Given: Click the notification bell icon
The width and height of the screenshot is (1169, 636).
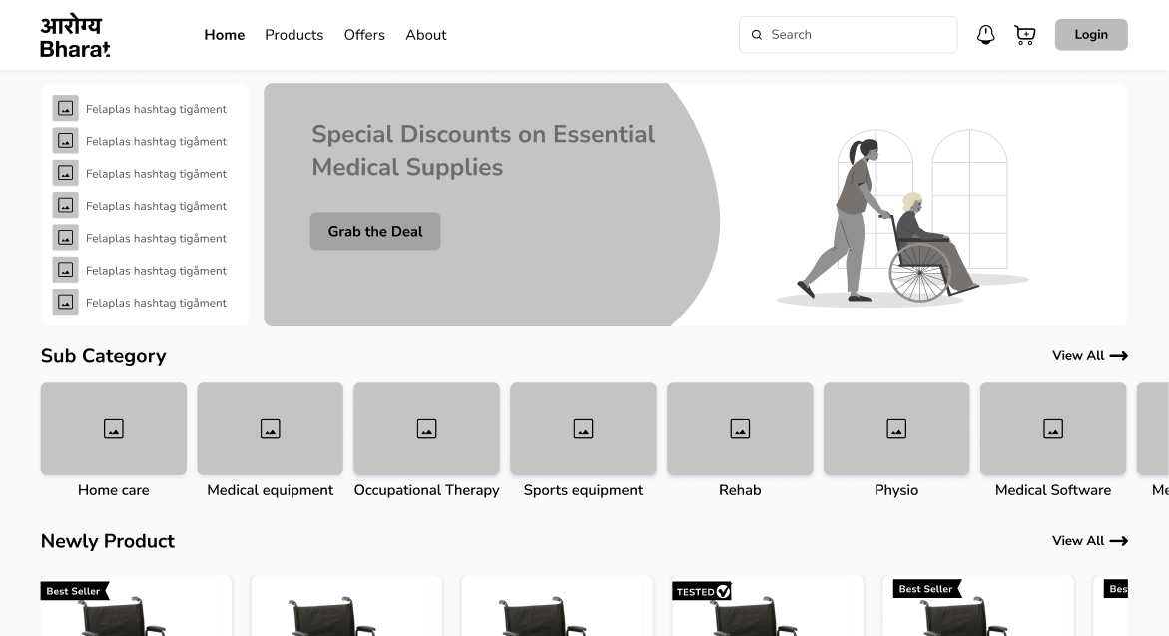Looking at the screenshot, I should (x=985, y=35).
